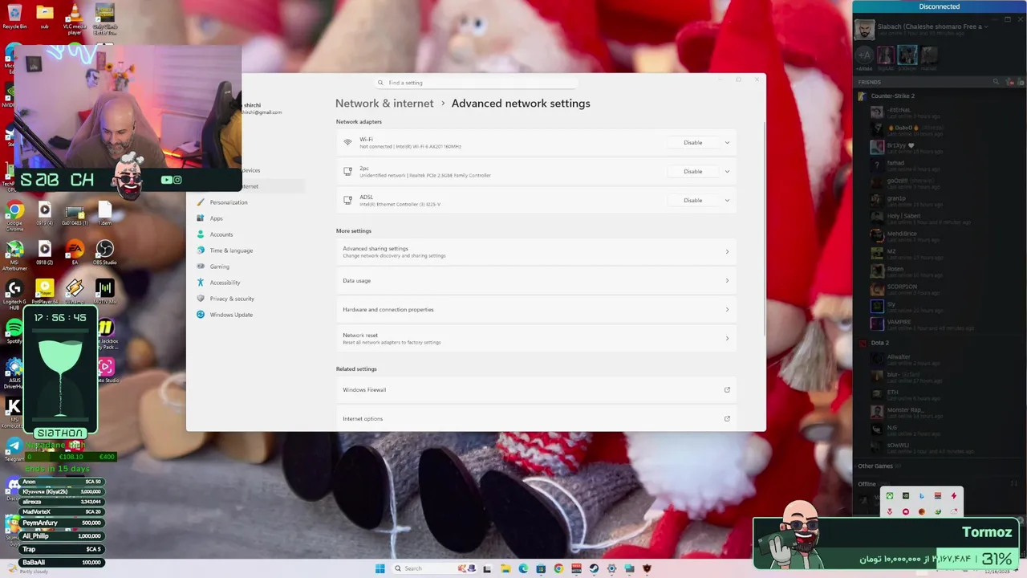Open Hardware and connection properties chevron
The image size is (1027, 578).
point(727,310)
